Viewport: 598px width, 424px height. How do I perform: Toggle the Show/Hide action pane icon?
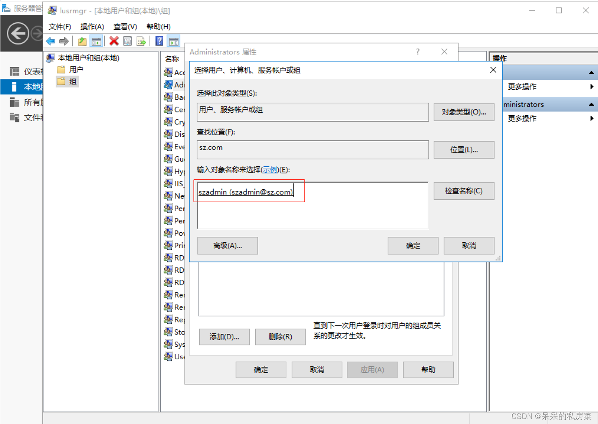pos(174,41)
